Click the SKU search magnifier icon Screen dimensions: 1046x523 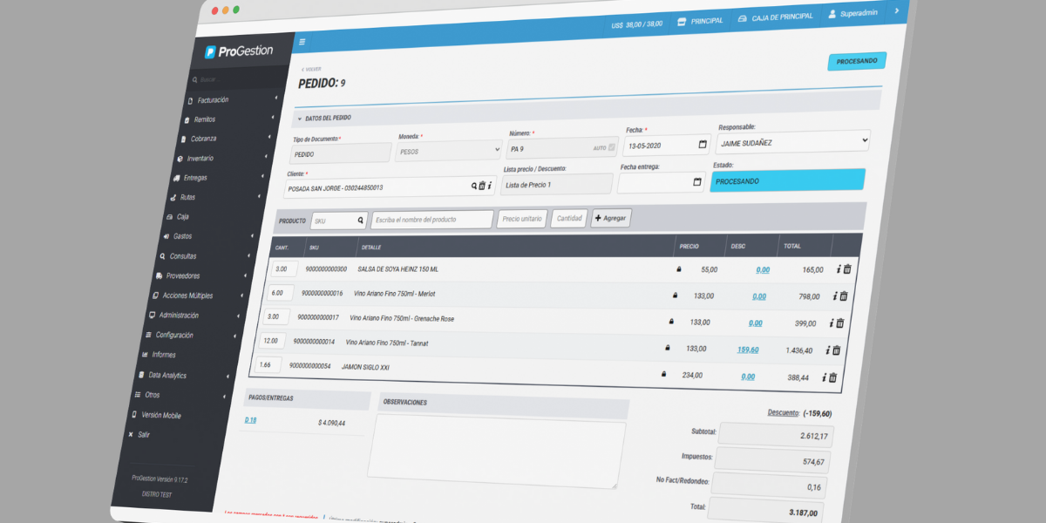click(360, 221)
